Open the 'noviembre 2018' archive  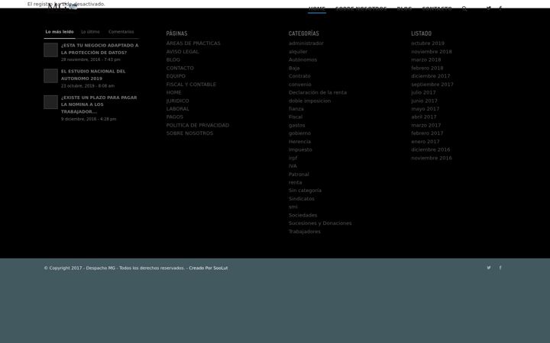click(x=432, y=52)
